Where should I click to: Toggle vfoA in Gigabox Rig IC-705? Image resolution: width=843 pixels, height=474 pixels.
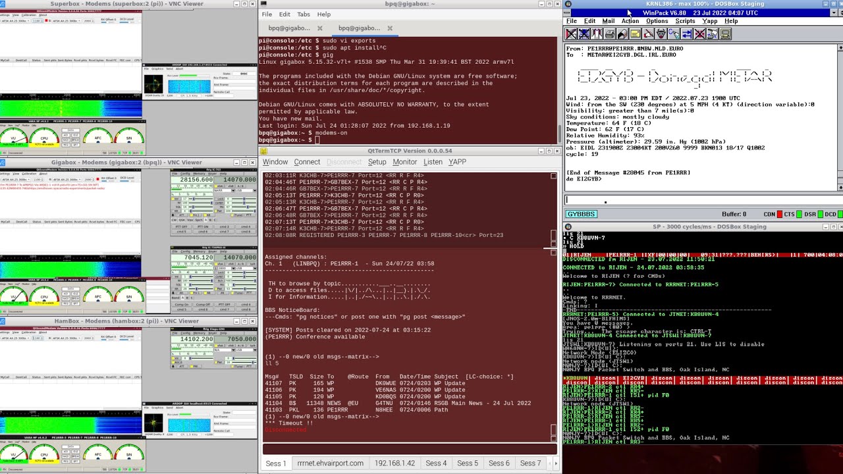[219, 186]
